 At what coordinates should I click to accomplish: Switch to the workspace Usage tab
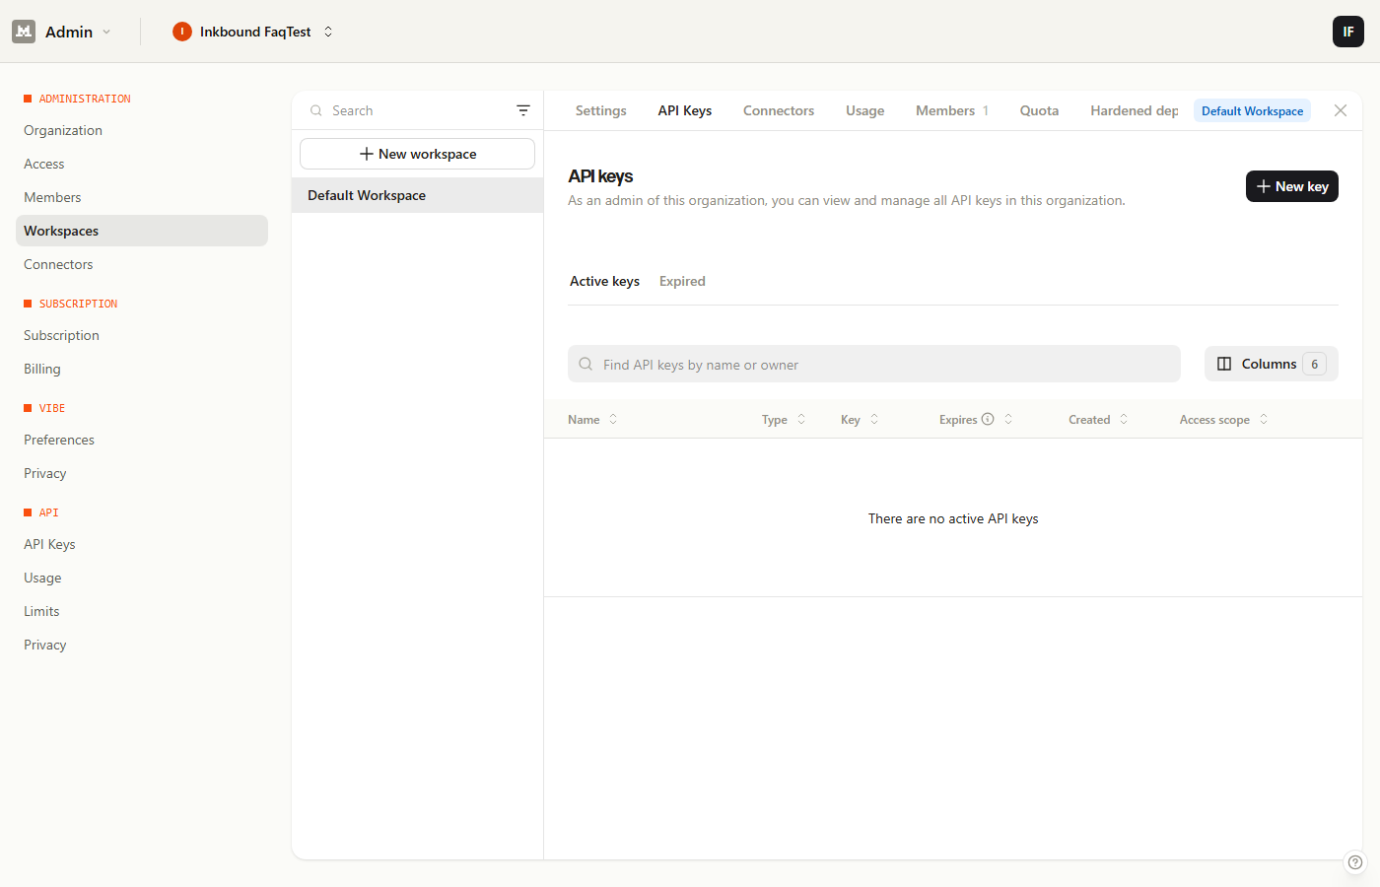[865, 110]
